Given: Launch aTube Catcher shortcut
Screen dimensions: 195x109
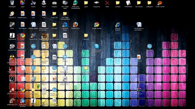Looking at the screenshot, I should click(160, 3).
